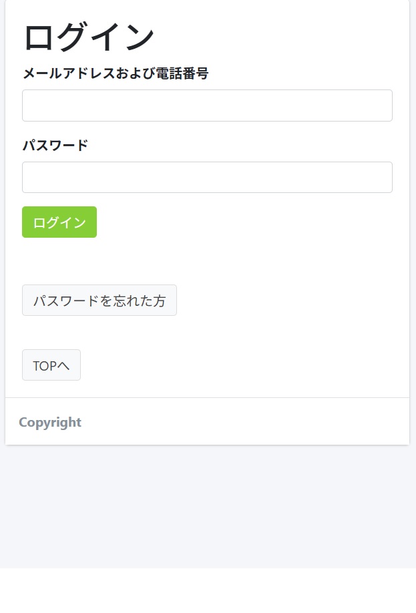
Task: Click the メールアドレスおよび電話番号 label text
Action: (x=116, y=73)
